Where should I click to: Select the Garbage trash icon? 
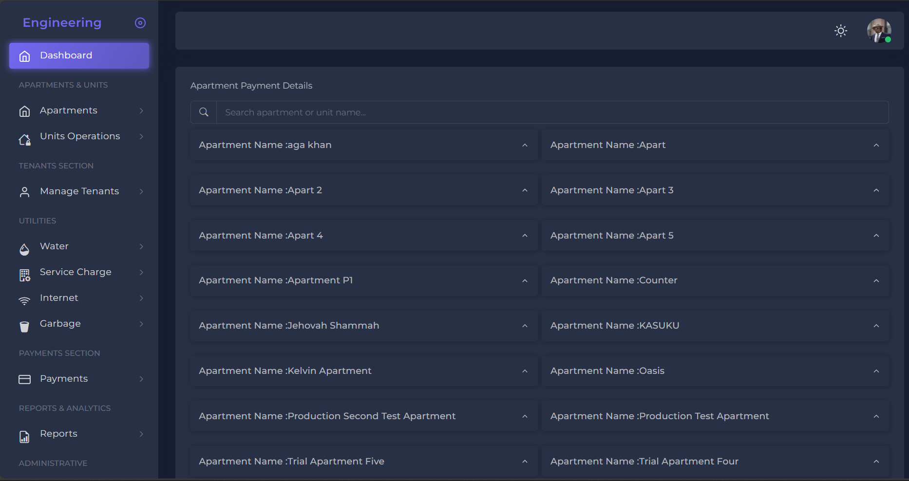pos(24,326)
